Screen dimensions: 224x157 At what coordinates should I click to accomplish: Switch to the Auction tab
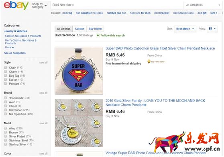pyautogui.click(x=79, y=29)
